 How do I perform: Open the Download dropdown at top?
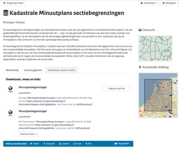point(148,3)
